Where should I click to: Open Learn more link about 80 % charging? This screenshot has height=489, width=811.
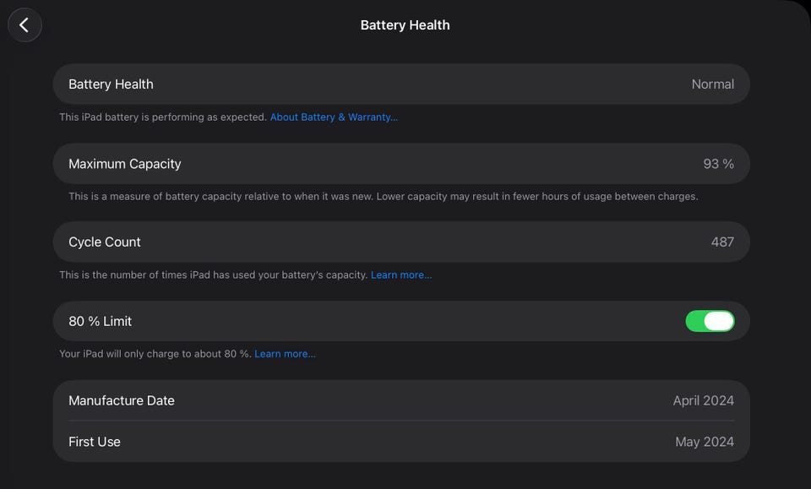point(285,354)
